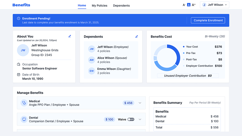242x136 pixels.
Task: Expand the Dental plan details chevron
Action: tap(140, 119)
